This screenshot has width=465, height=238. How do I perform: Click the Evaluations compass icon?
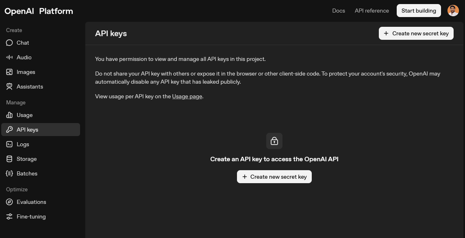coord(9,202)
